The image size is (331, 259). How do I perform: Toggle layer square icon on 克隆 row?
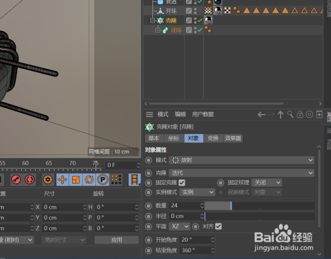pos(189,21)
